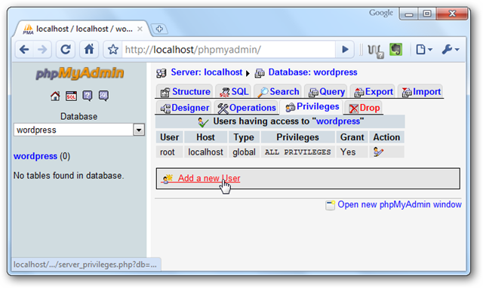The height and width of the screenshot is (288, 483).
Task: Switch to the SQL tab
Action: [233, 91]
